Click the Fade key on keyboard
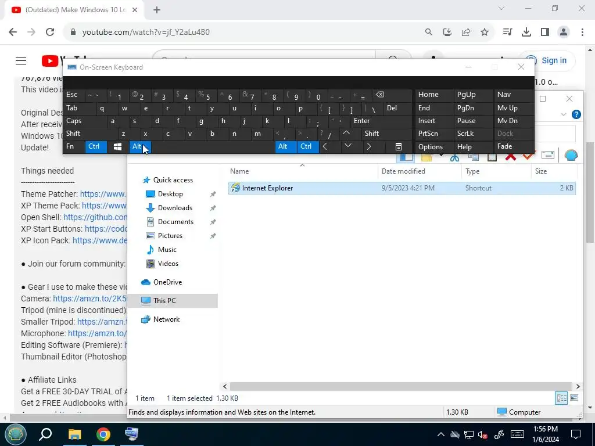595x446 pixels. coord(514,147)
